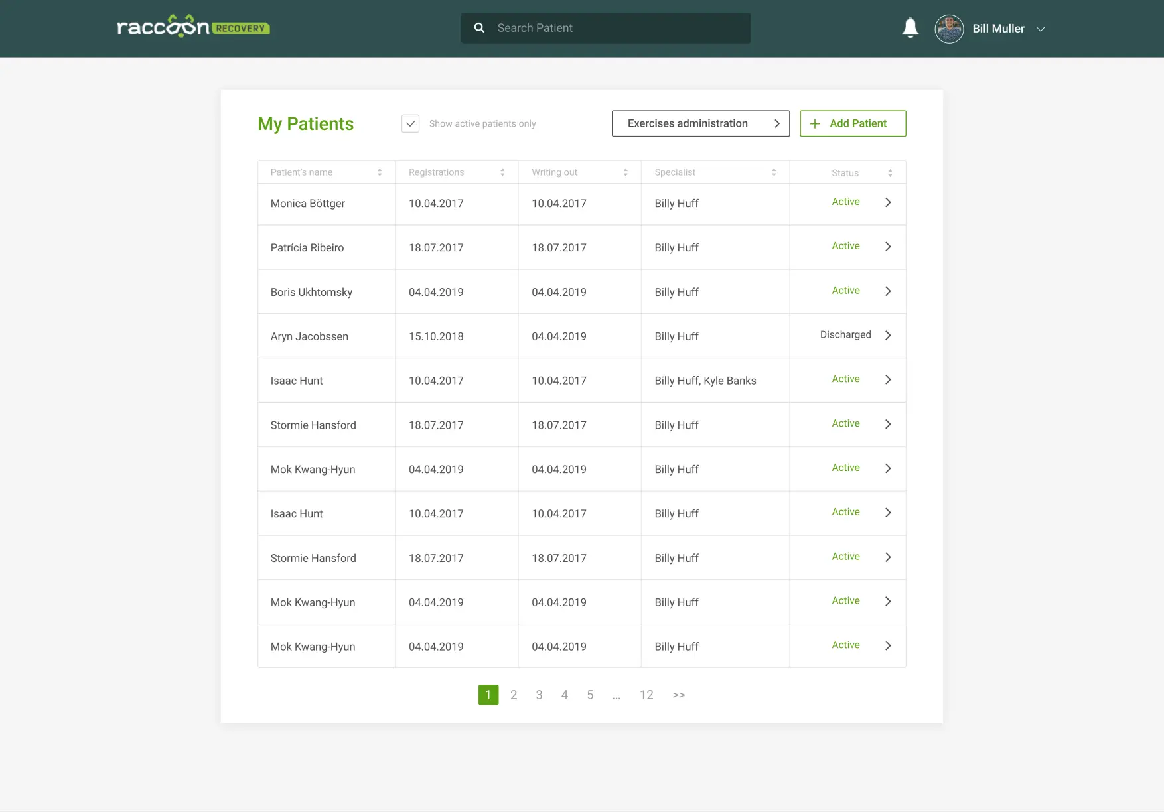The height and width of the screenshot is (812, 1164).
Task: Sort table by Writing out arrows
Action: [x=625, y=172]
